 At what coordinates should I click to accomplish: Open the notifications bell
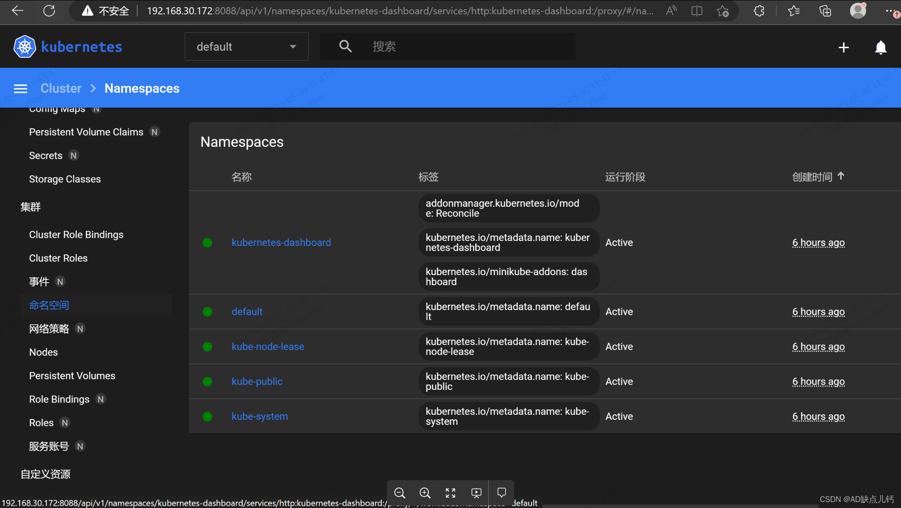pyautogui.click(x=880, y=47)
